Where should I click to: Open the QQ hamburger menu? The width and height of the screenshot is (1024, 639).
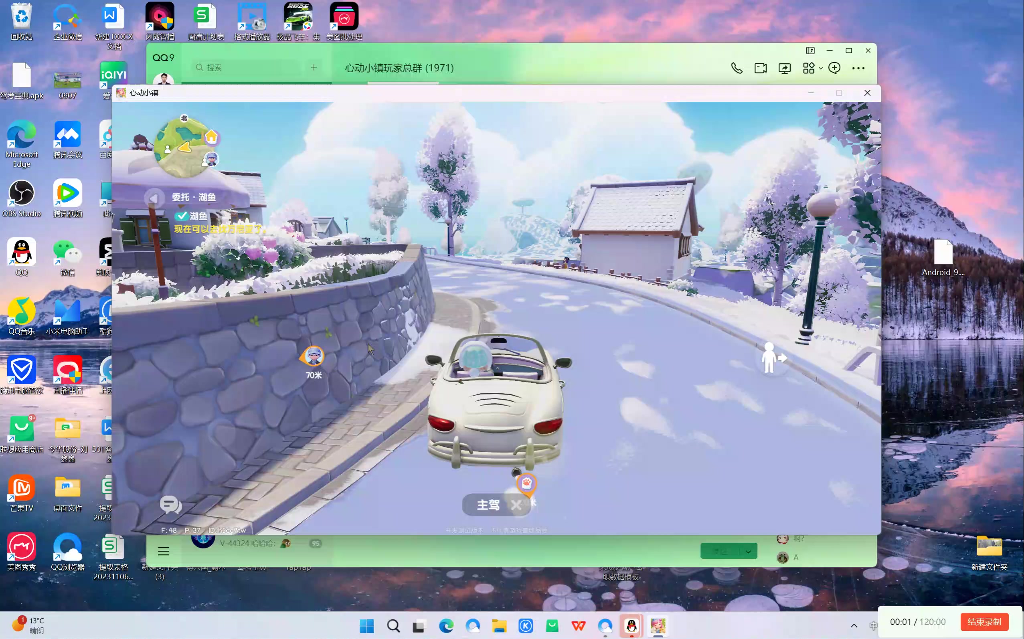click(164, 551)
